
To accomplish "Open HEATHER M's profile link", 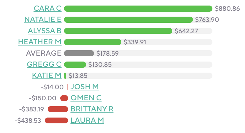I will (x=40, y=42).
